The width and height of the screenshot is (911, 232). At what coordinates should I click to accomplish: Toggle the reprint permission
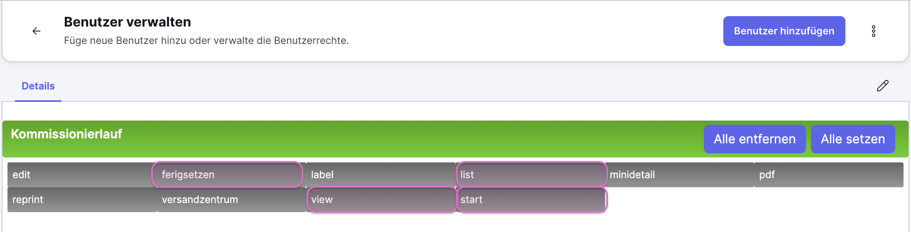point(82,200)
